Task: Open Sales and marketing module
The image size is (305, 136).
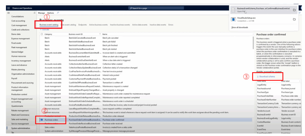Action: (19, 119)
